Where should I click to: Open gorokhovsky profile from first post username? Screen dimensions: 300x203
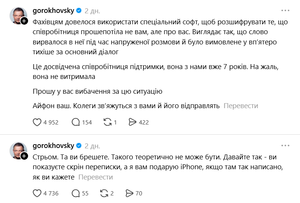pyautogui.click(x=54, y=11)
